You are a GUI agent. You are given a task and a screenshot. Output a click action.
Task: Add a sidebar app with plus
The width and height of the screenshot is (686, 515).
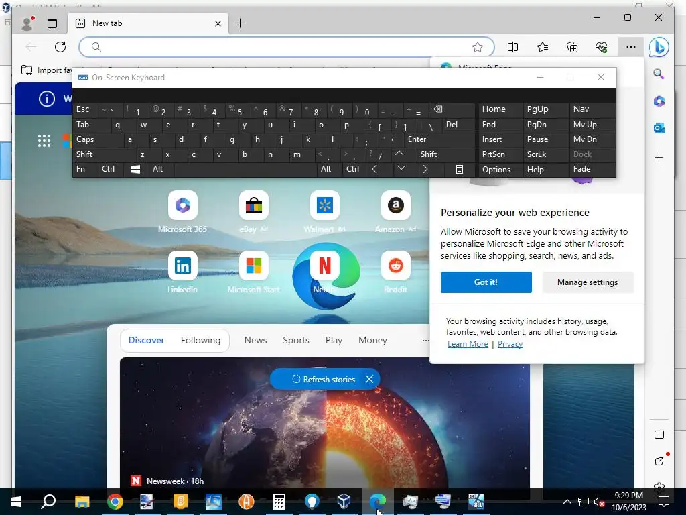(x=659, y=157)
